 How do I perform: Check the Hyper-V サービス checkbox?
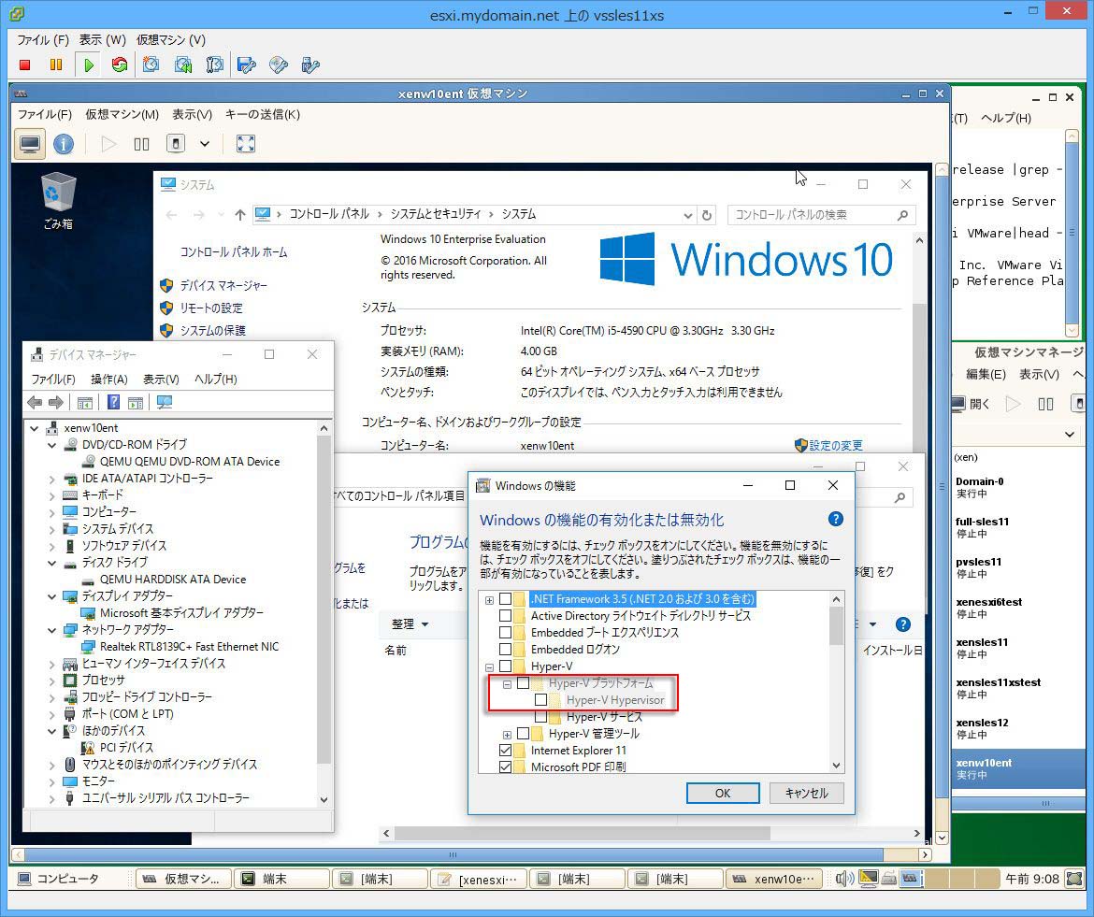pos(540,717)
